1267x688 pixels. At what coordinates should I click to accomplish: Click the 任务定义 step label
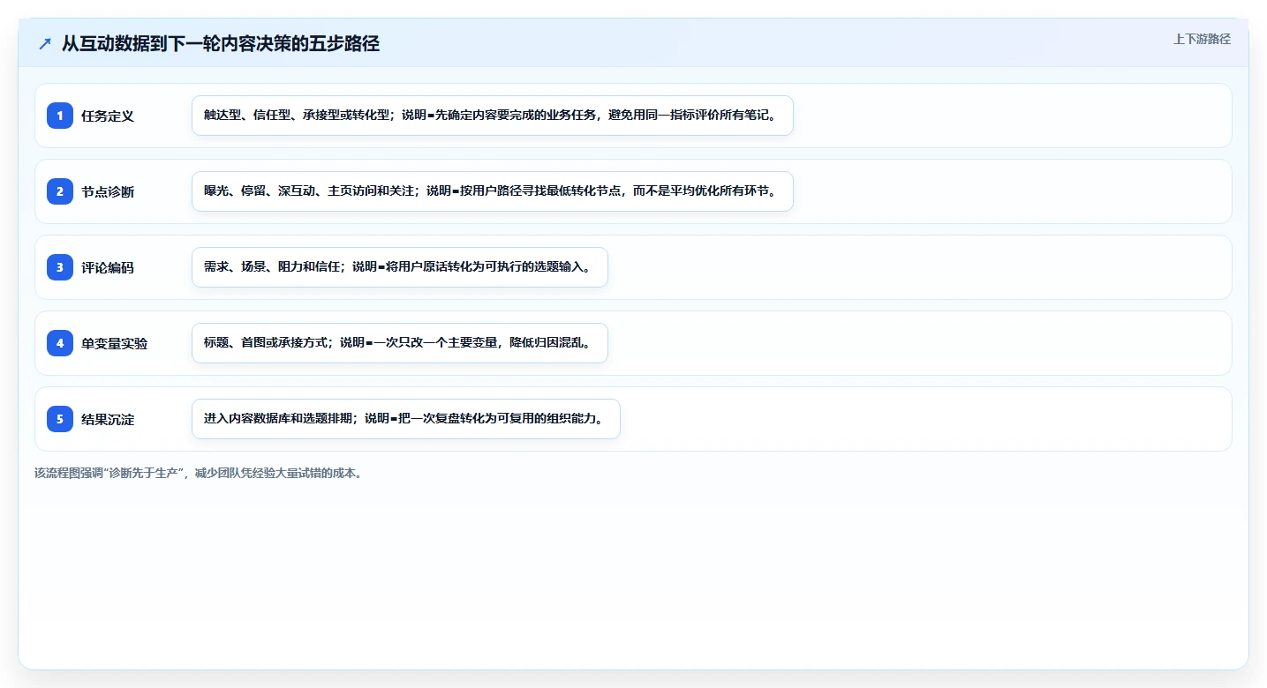(108, 116)
